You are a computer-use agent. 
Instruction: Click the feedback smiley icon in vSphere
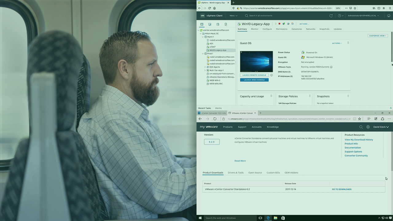tap(389, 16)
